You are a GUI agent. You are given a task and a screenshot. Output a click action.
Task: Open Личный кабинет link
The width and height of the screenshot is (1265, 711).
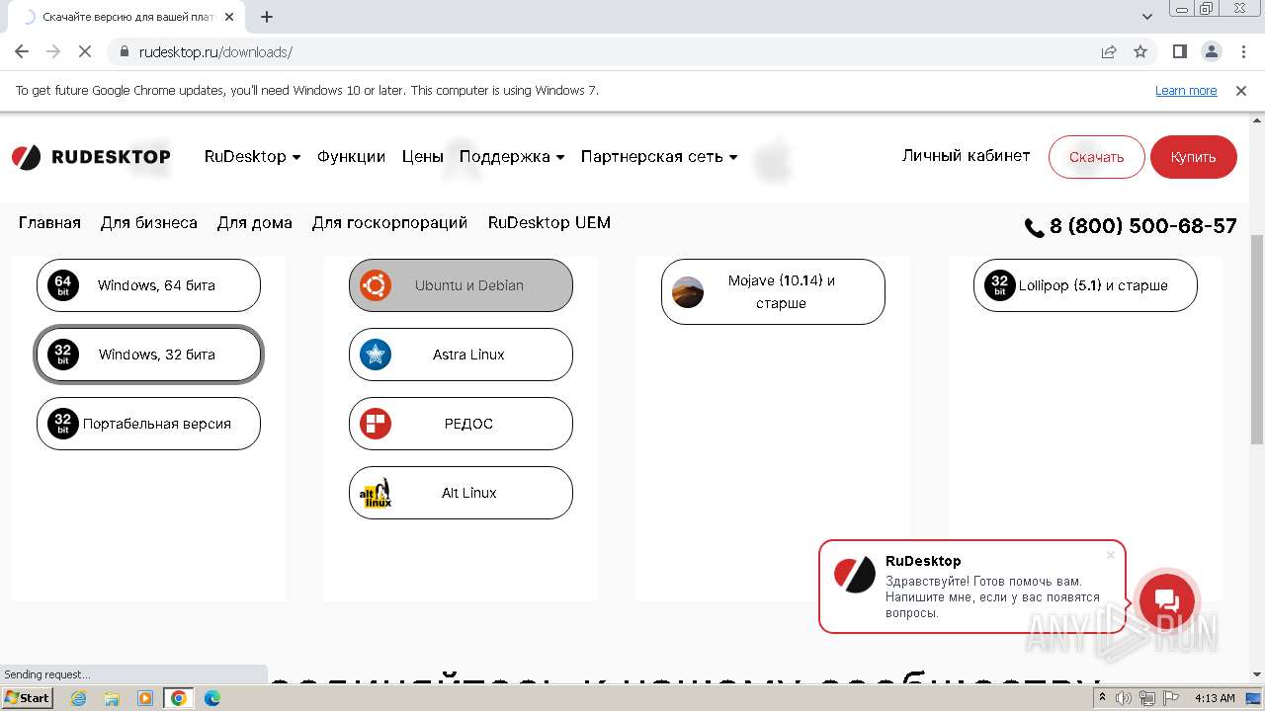point(966,156)
